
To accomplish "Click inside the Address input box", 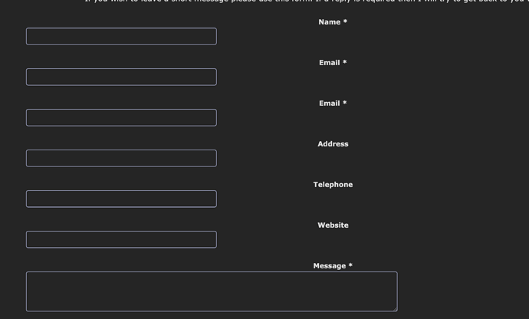I will tap(121, 158).
